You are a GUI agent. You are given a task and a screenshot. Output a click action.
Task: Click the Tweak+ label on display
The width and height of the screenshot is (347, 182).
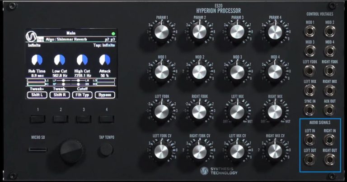pos(37,89)
